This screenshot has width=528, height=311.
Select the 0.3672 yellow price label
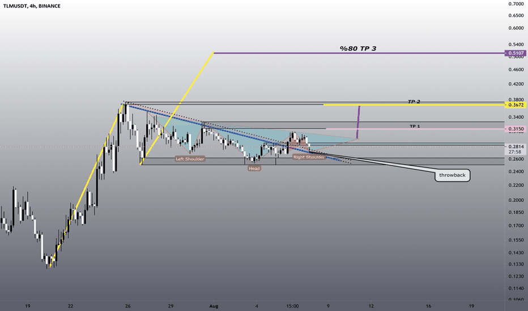pos(516,105)
